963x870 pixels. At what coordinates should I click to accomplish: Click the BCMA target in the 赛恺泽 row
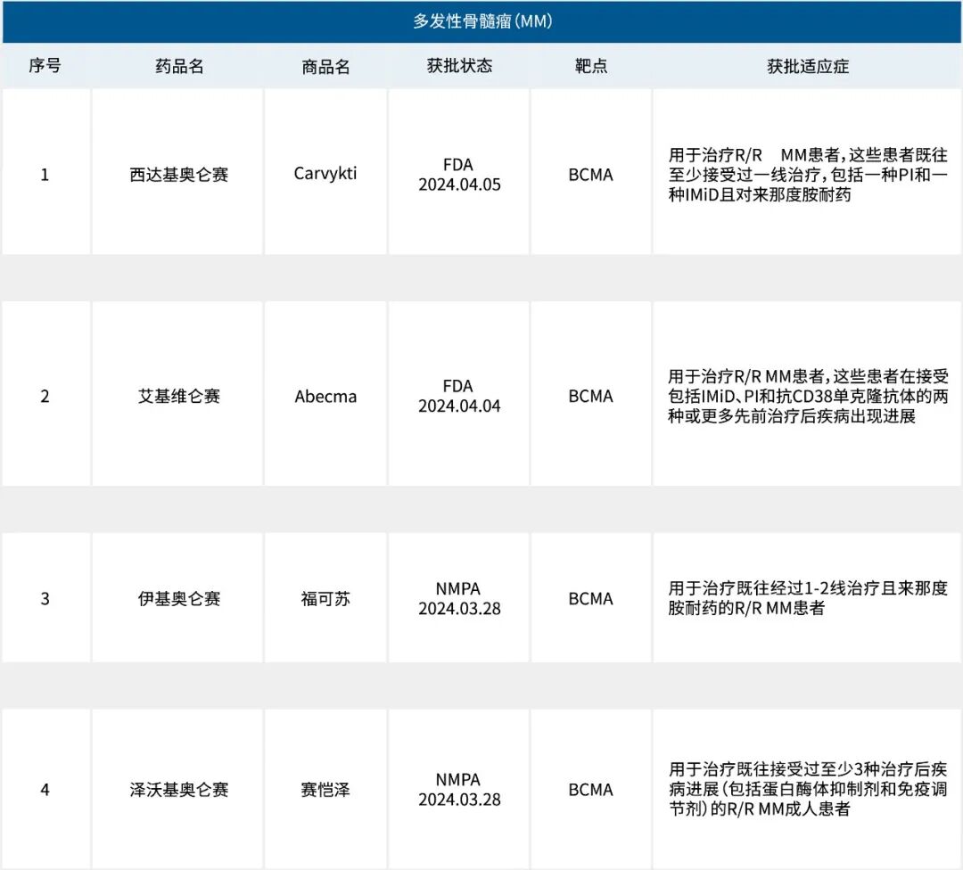coord(591,790)
